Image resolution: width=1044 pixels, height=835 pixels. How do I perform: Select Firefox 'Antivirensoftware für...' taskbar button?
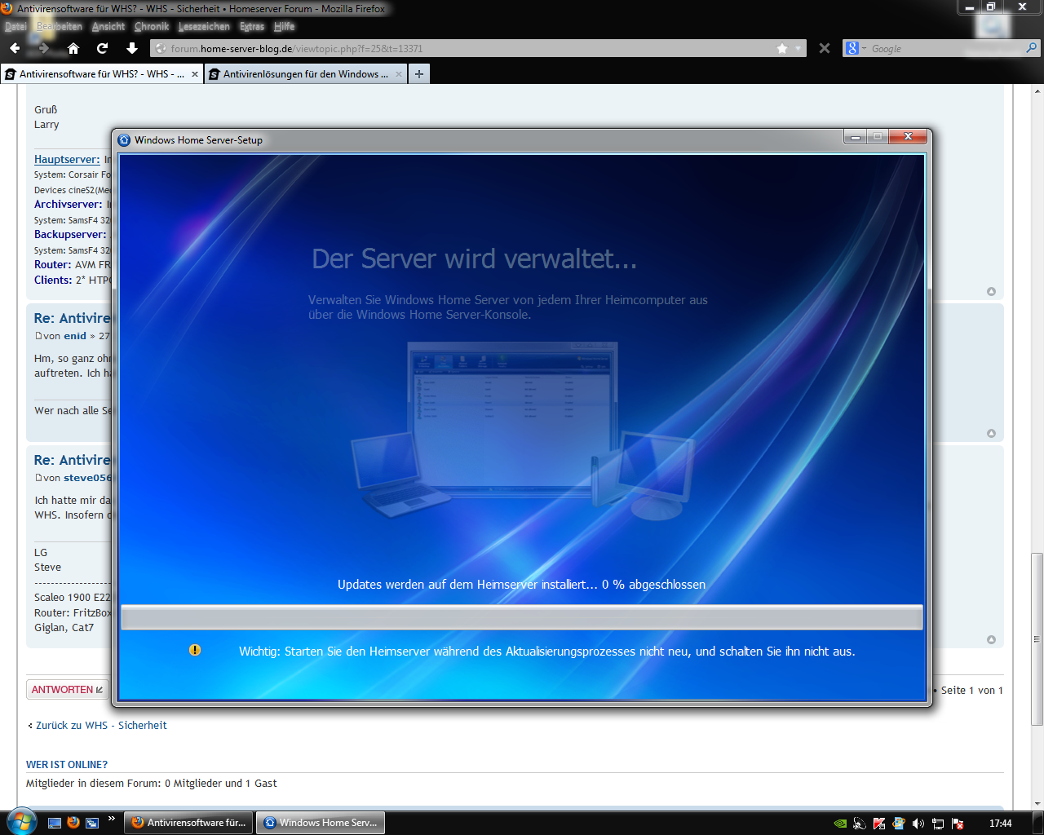pos(188,823)
